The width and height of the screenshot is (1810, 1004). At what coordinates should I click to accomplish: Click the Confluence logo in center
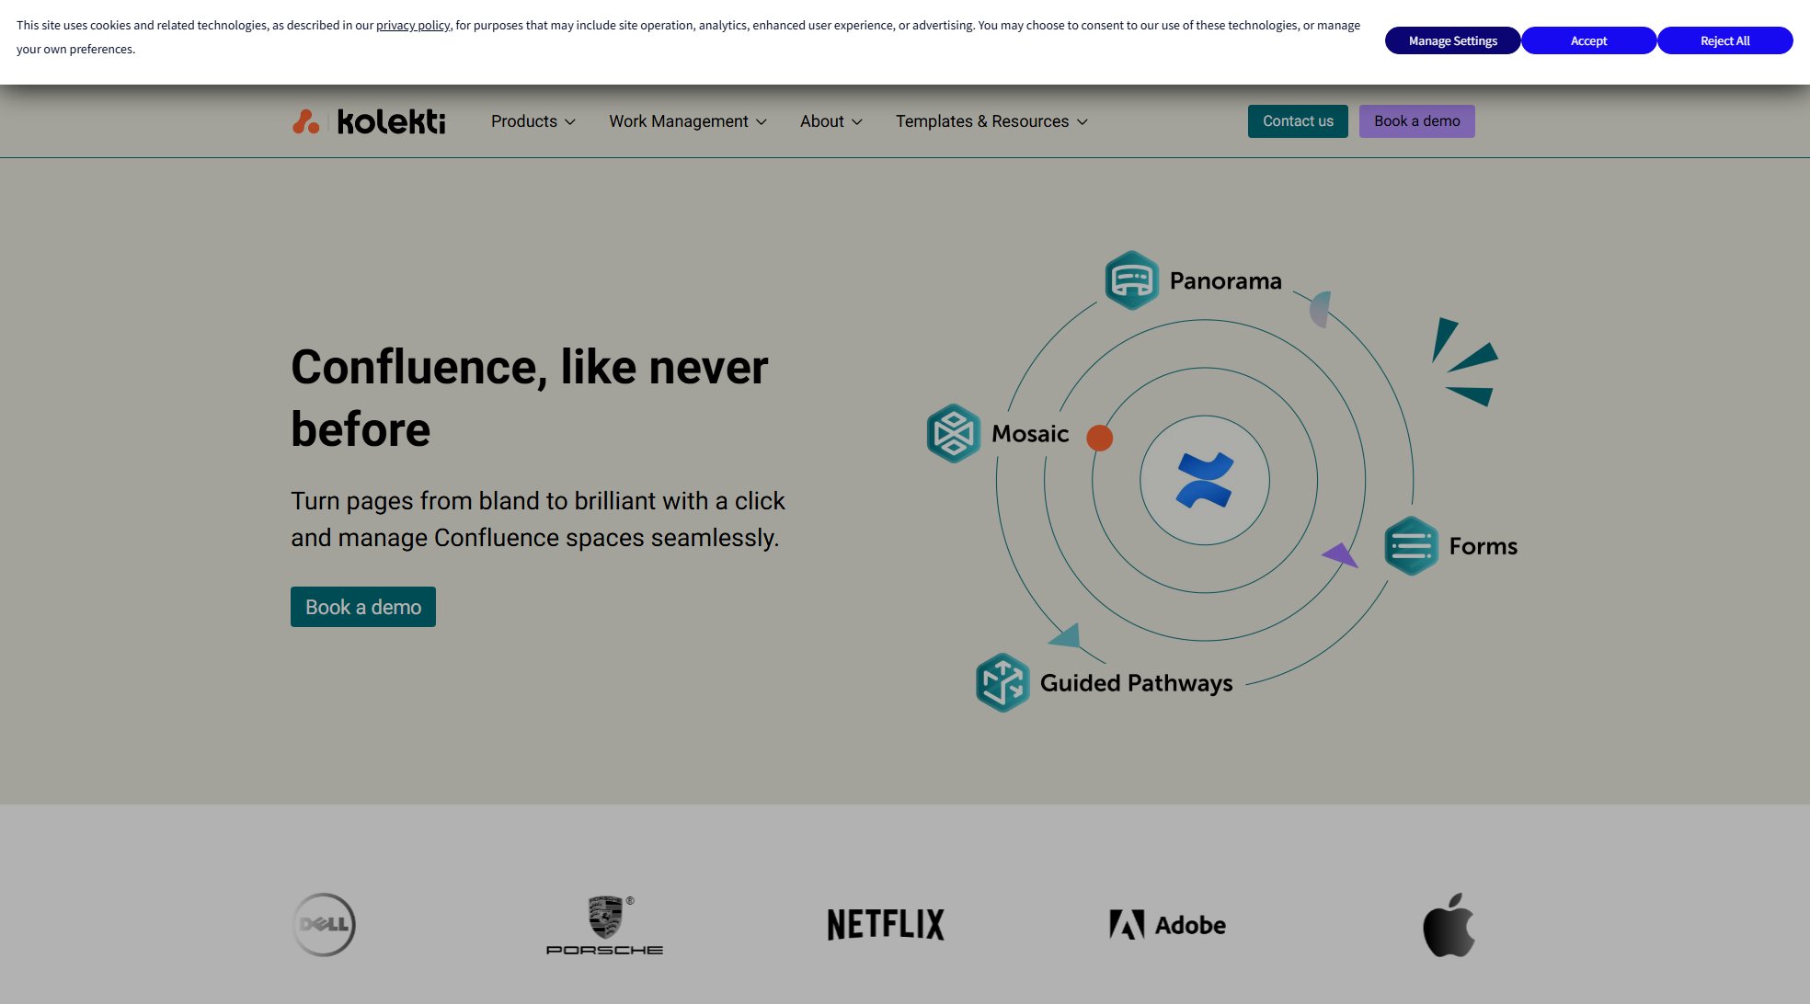1204,480
